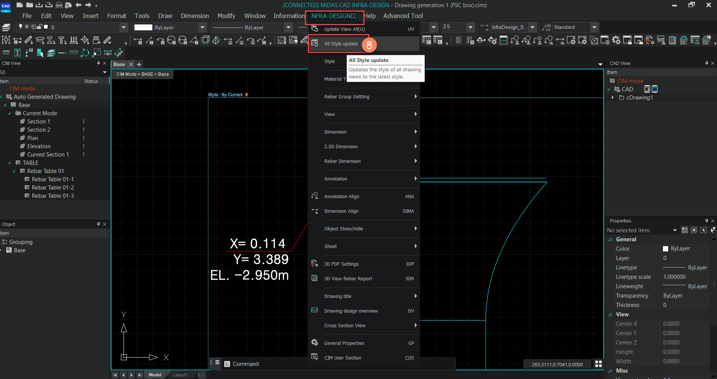Click the arc length dimension tool icon
The image size is (717, 379).
coord(160,40)
